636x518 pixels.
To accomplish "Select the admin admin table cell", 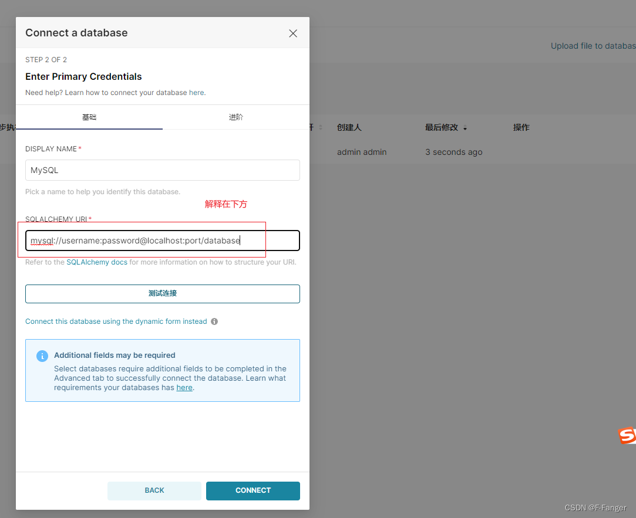I will click(362, 152).
